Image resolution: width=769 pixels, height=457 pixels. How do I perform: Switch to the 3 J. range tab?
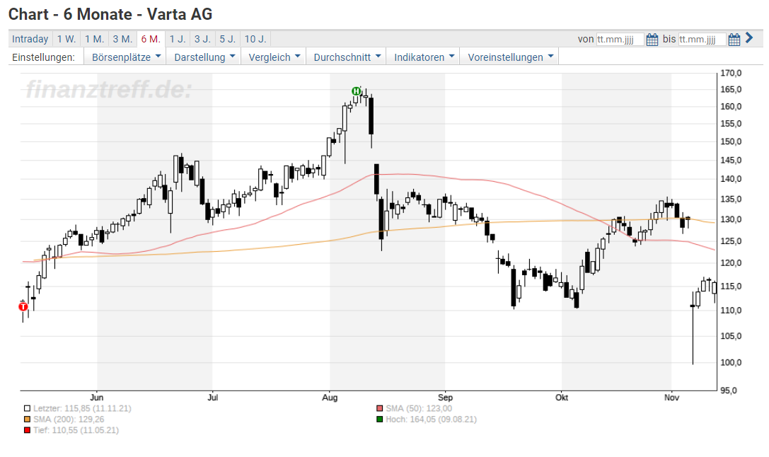(202, 39)
